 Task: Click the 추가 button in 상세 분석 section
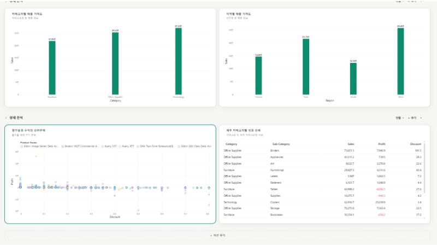[x=412, y=118]
